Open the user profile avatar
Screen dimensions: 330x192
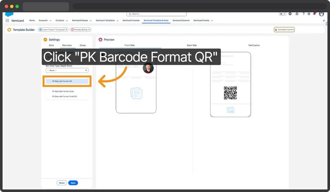coord(321,14)
